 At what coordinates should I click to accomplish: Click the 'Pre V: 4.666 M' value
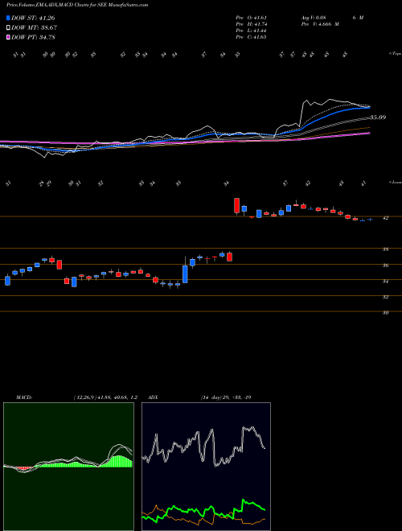pos(320,24)
